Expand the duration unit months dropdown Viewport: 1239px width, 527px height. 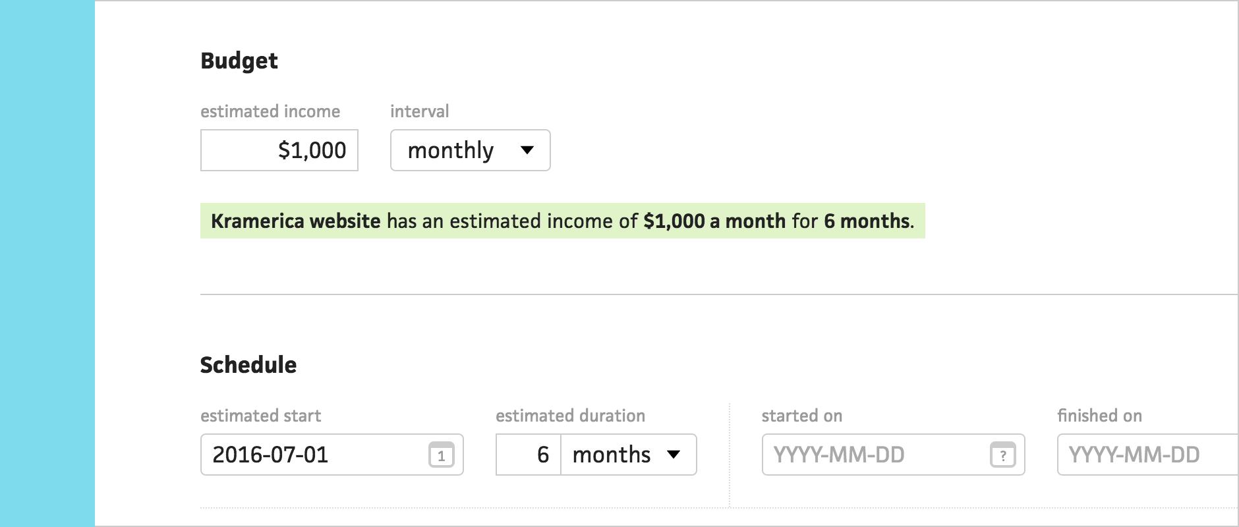point(628,455)
